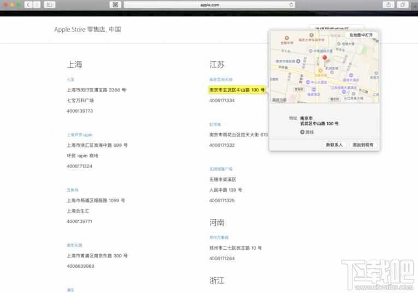
Task: Click address 上海市杨浦区翔殷路 1099 号
Action: tap(96, 200)
